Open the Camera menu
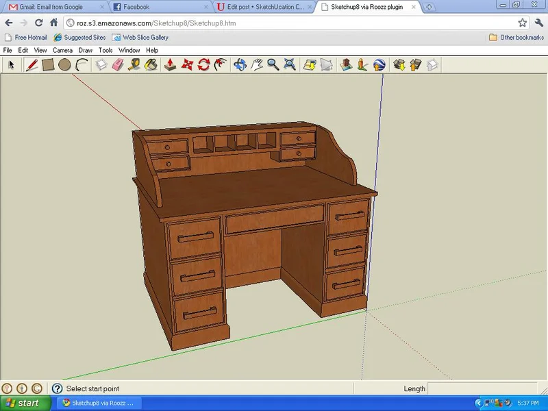Image resolution: width=548 pixels, height=411 pixels. (x=62, y=50)
